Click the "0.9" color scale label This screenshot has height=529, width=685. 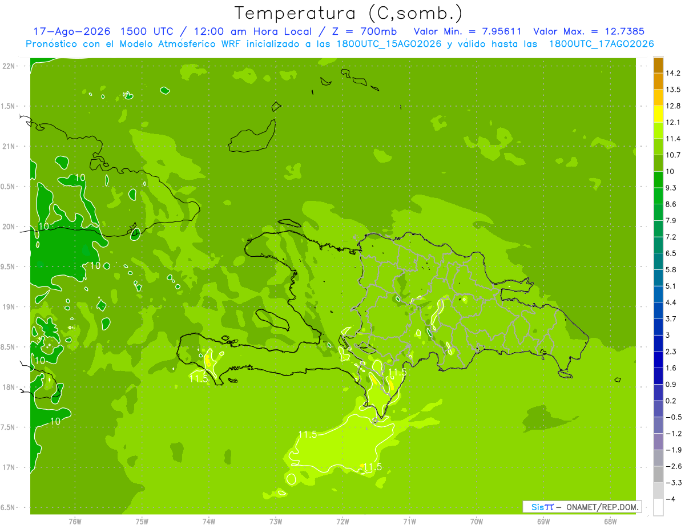point(671,384)
